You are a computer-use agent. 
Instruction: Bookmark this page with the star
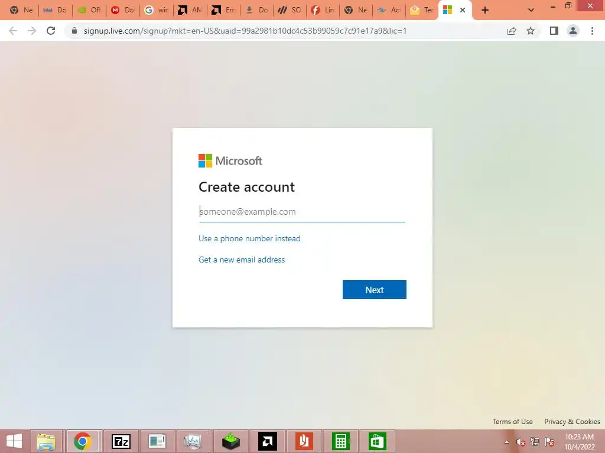click(531, 31)
